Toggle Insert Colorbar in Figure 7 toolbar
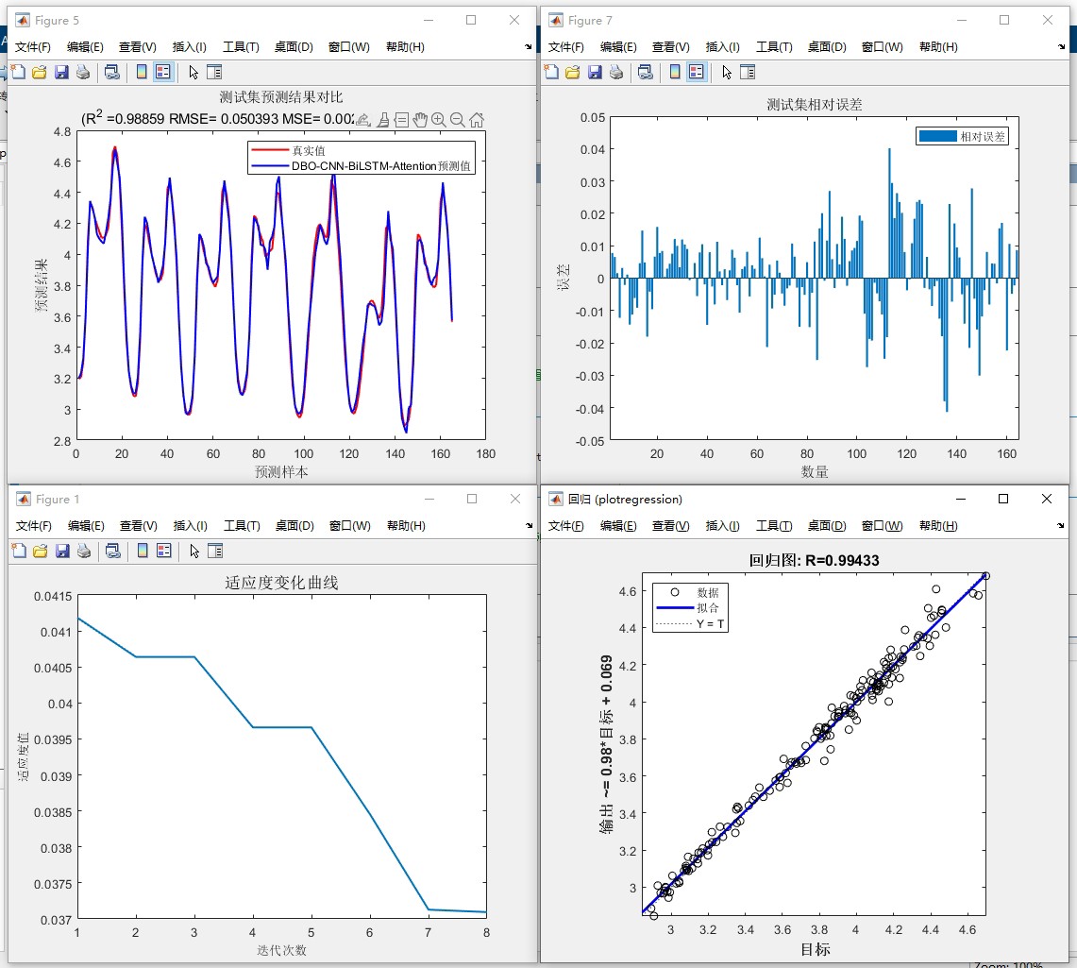The height and width of the screenshot is (968, 1077). point(675,72)
